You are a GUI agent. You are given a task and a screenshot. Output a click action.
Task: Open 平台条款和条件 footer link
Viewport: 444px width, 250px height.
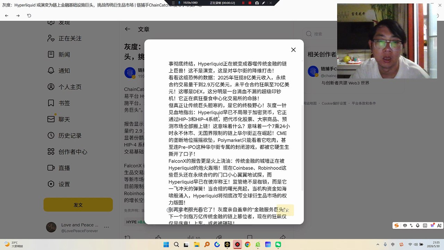pyautogui.click(x=364, y=103)
